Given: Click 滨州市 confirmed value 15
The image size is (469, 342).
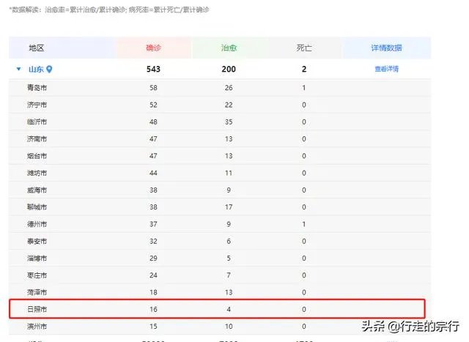Looking at the screenshot, I should (153, 327).
